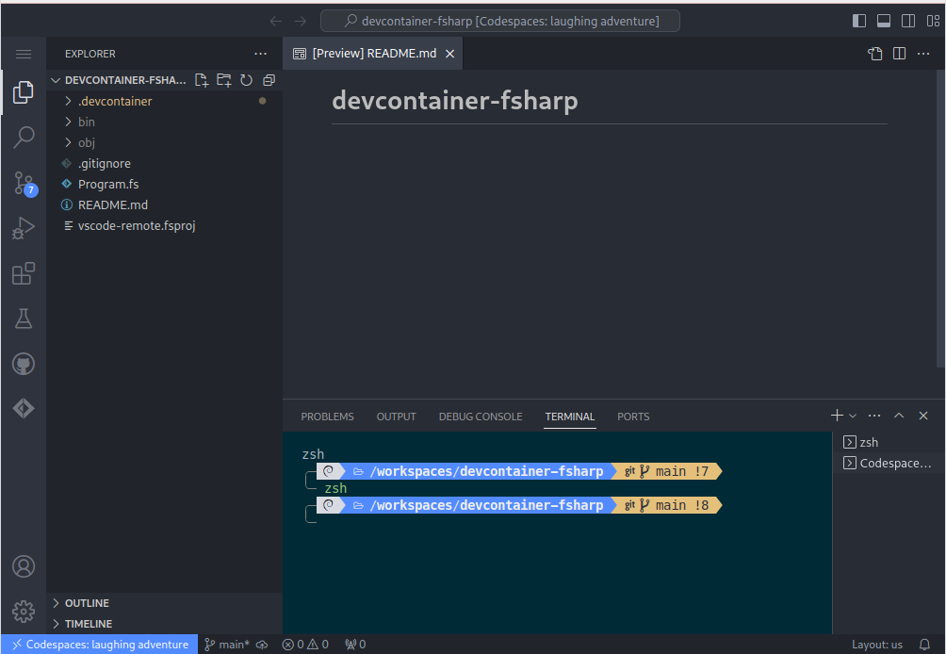This screenshot has height=654, width=946.
Task: Click Show Source icon in editor toolbar
Action: click(874, 54)
